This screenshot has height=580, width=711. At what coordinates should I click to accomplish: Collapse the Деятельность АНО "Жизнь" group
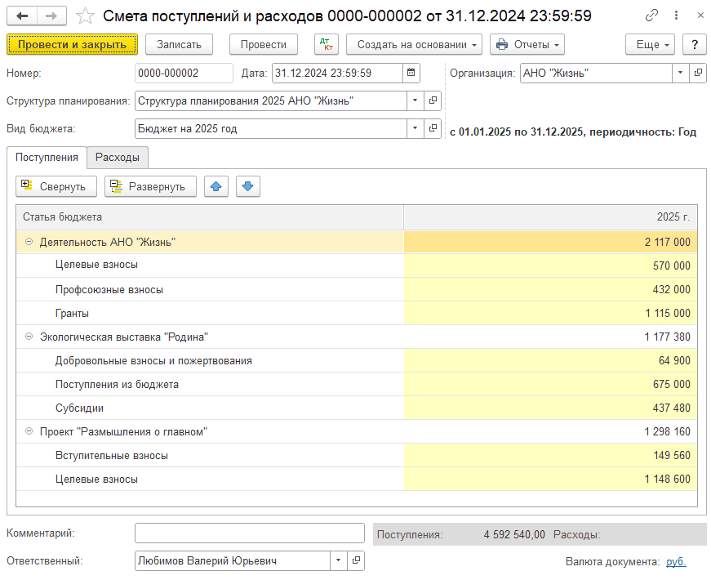[x=29, y=242]
